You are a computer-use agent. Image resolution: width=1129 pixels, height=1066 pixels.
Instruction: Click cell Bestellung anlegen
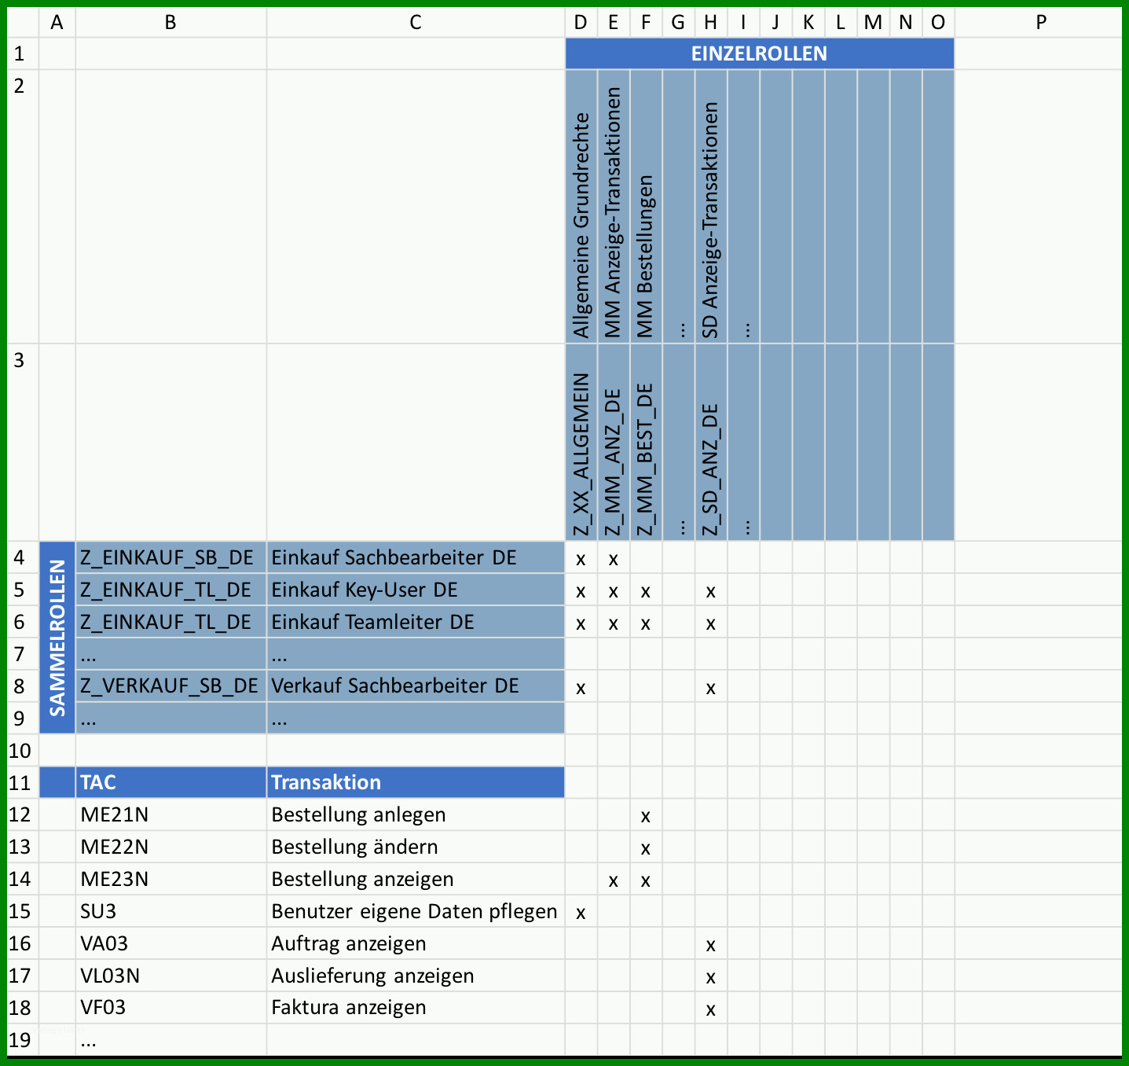(x=416, y=814)
